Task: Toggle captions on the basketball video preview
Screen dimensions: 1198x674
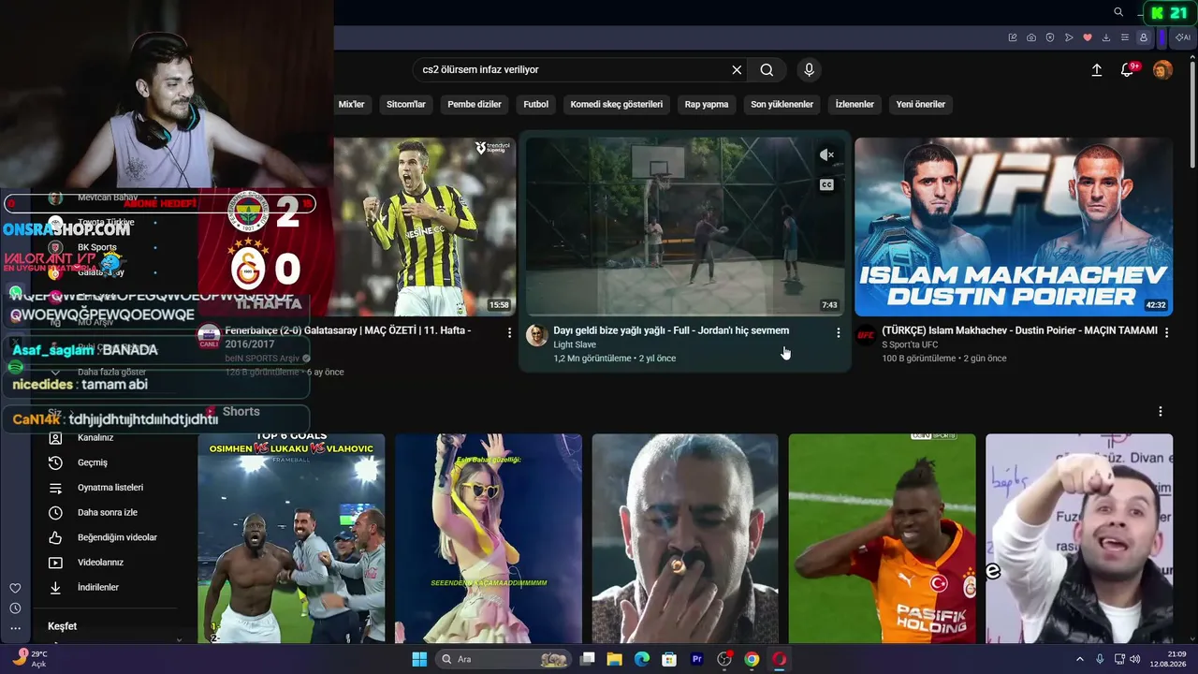Action: coord(826,185)
